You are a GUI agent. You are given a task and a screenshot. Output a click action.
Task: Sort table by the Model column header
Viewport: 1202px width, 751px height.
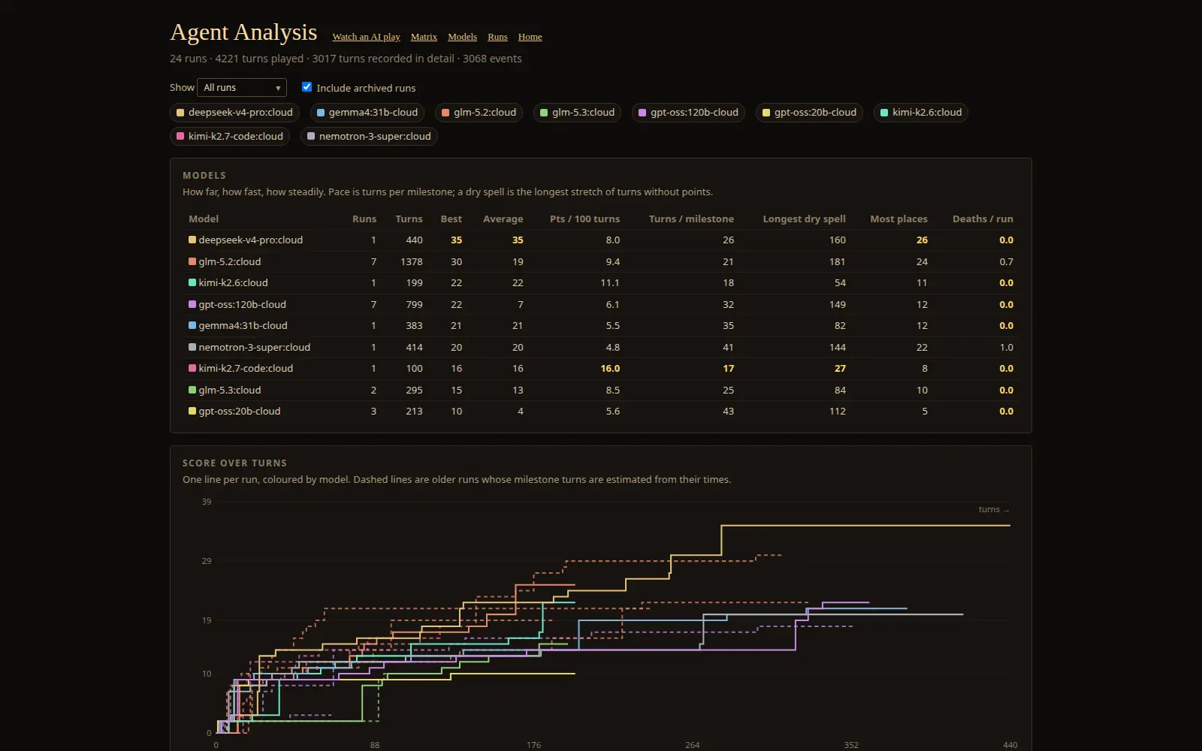pos(204,219)
